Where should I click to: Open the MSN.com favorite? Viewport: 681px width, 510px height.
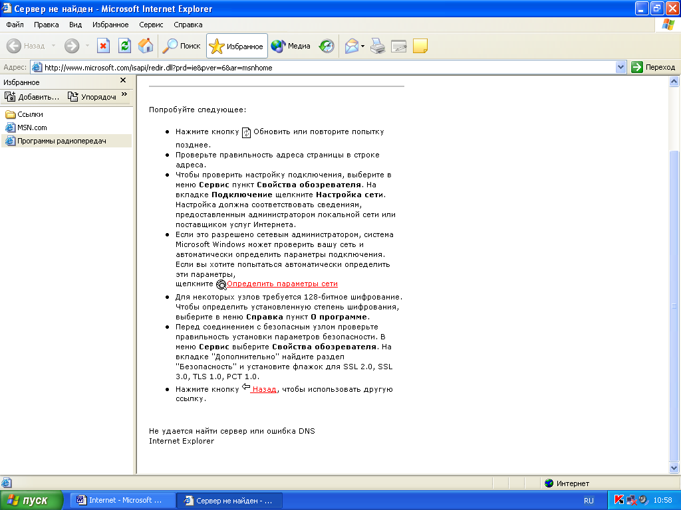26,127
